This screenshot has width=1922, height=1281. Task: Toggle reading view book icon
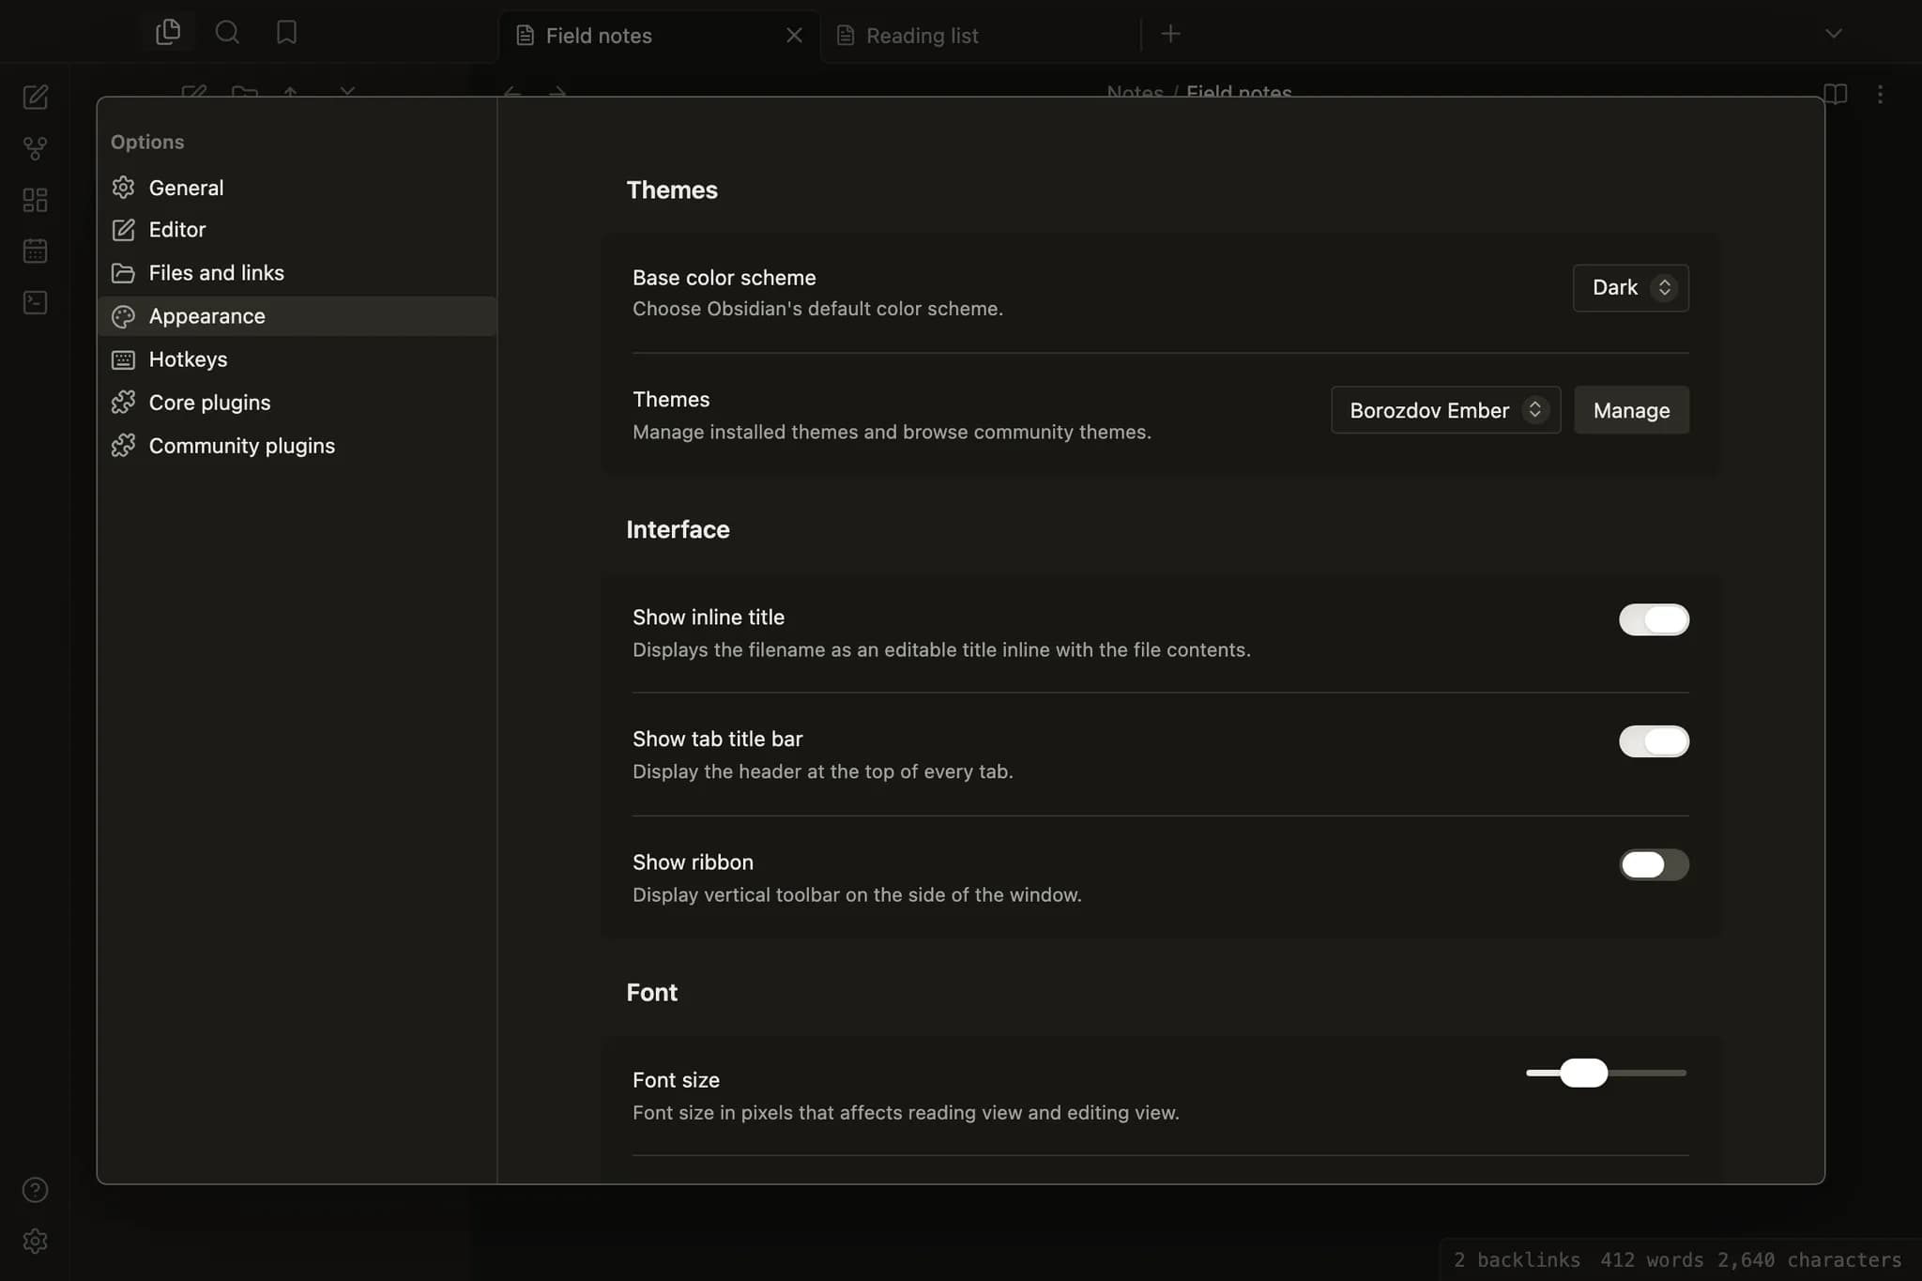1835,94
